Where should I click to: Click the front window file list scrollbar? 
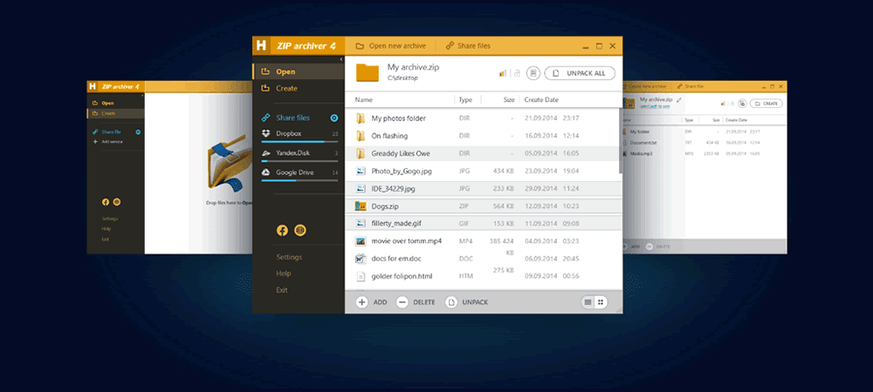point(620,142)
